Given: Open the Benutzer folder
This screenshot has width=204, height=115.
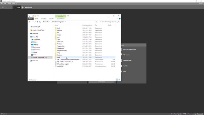Looking at the screenshot, I should pyautogui.click(x=59, y=30).
